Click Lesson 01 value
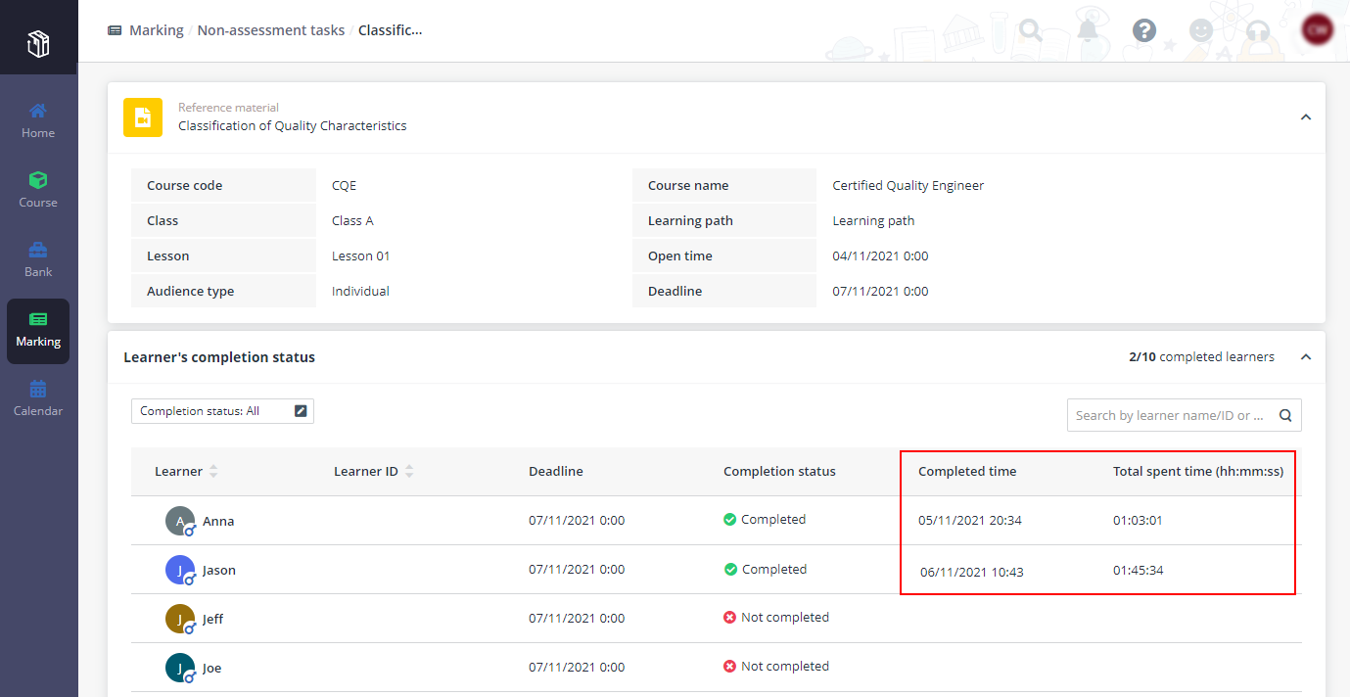This screenshot has height=697, width=1350. 360,256
